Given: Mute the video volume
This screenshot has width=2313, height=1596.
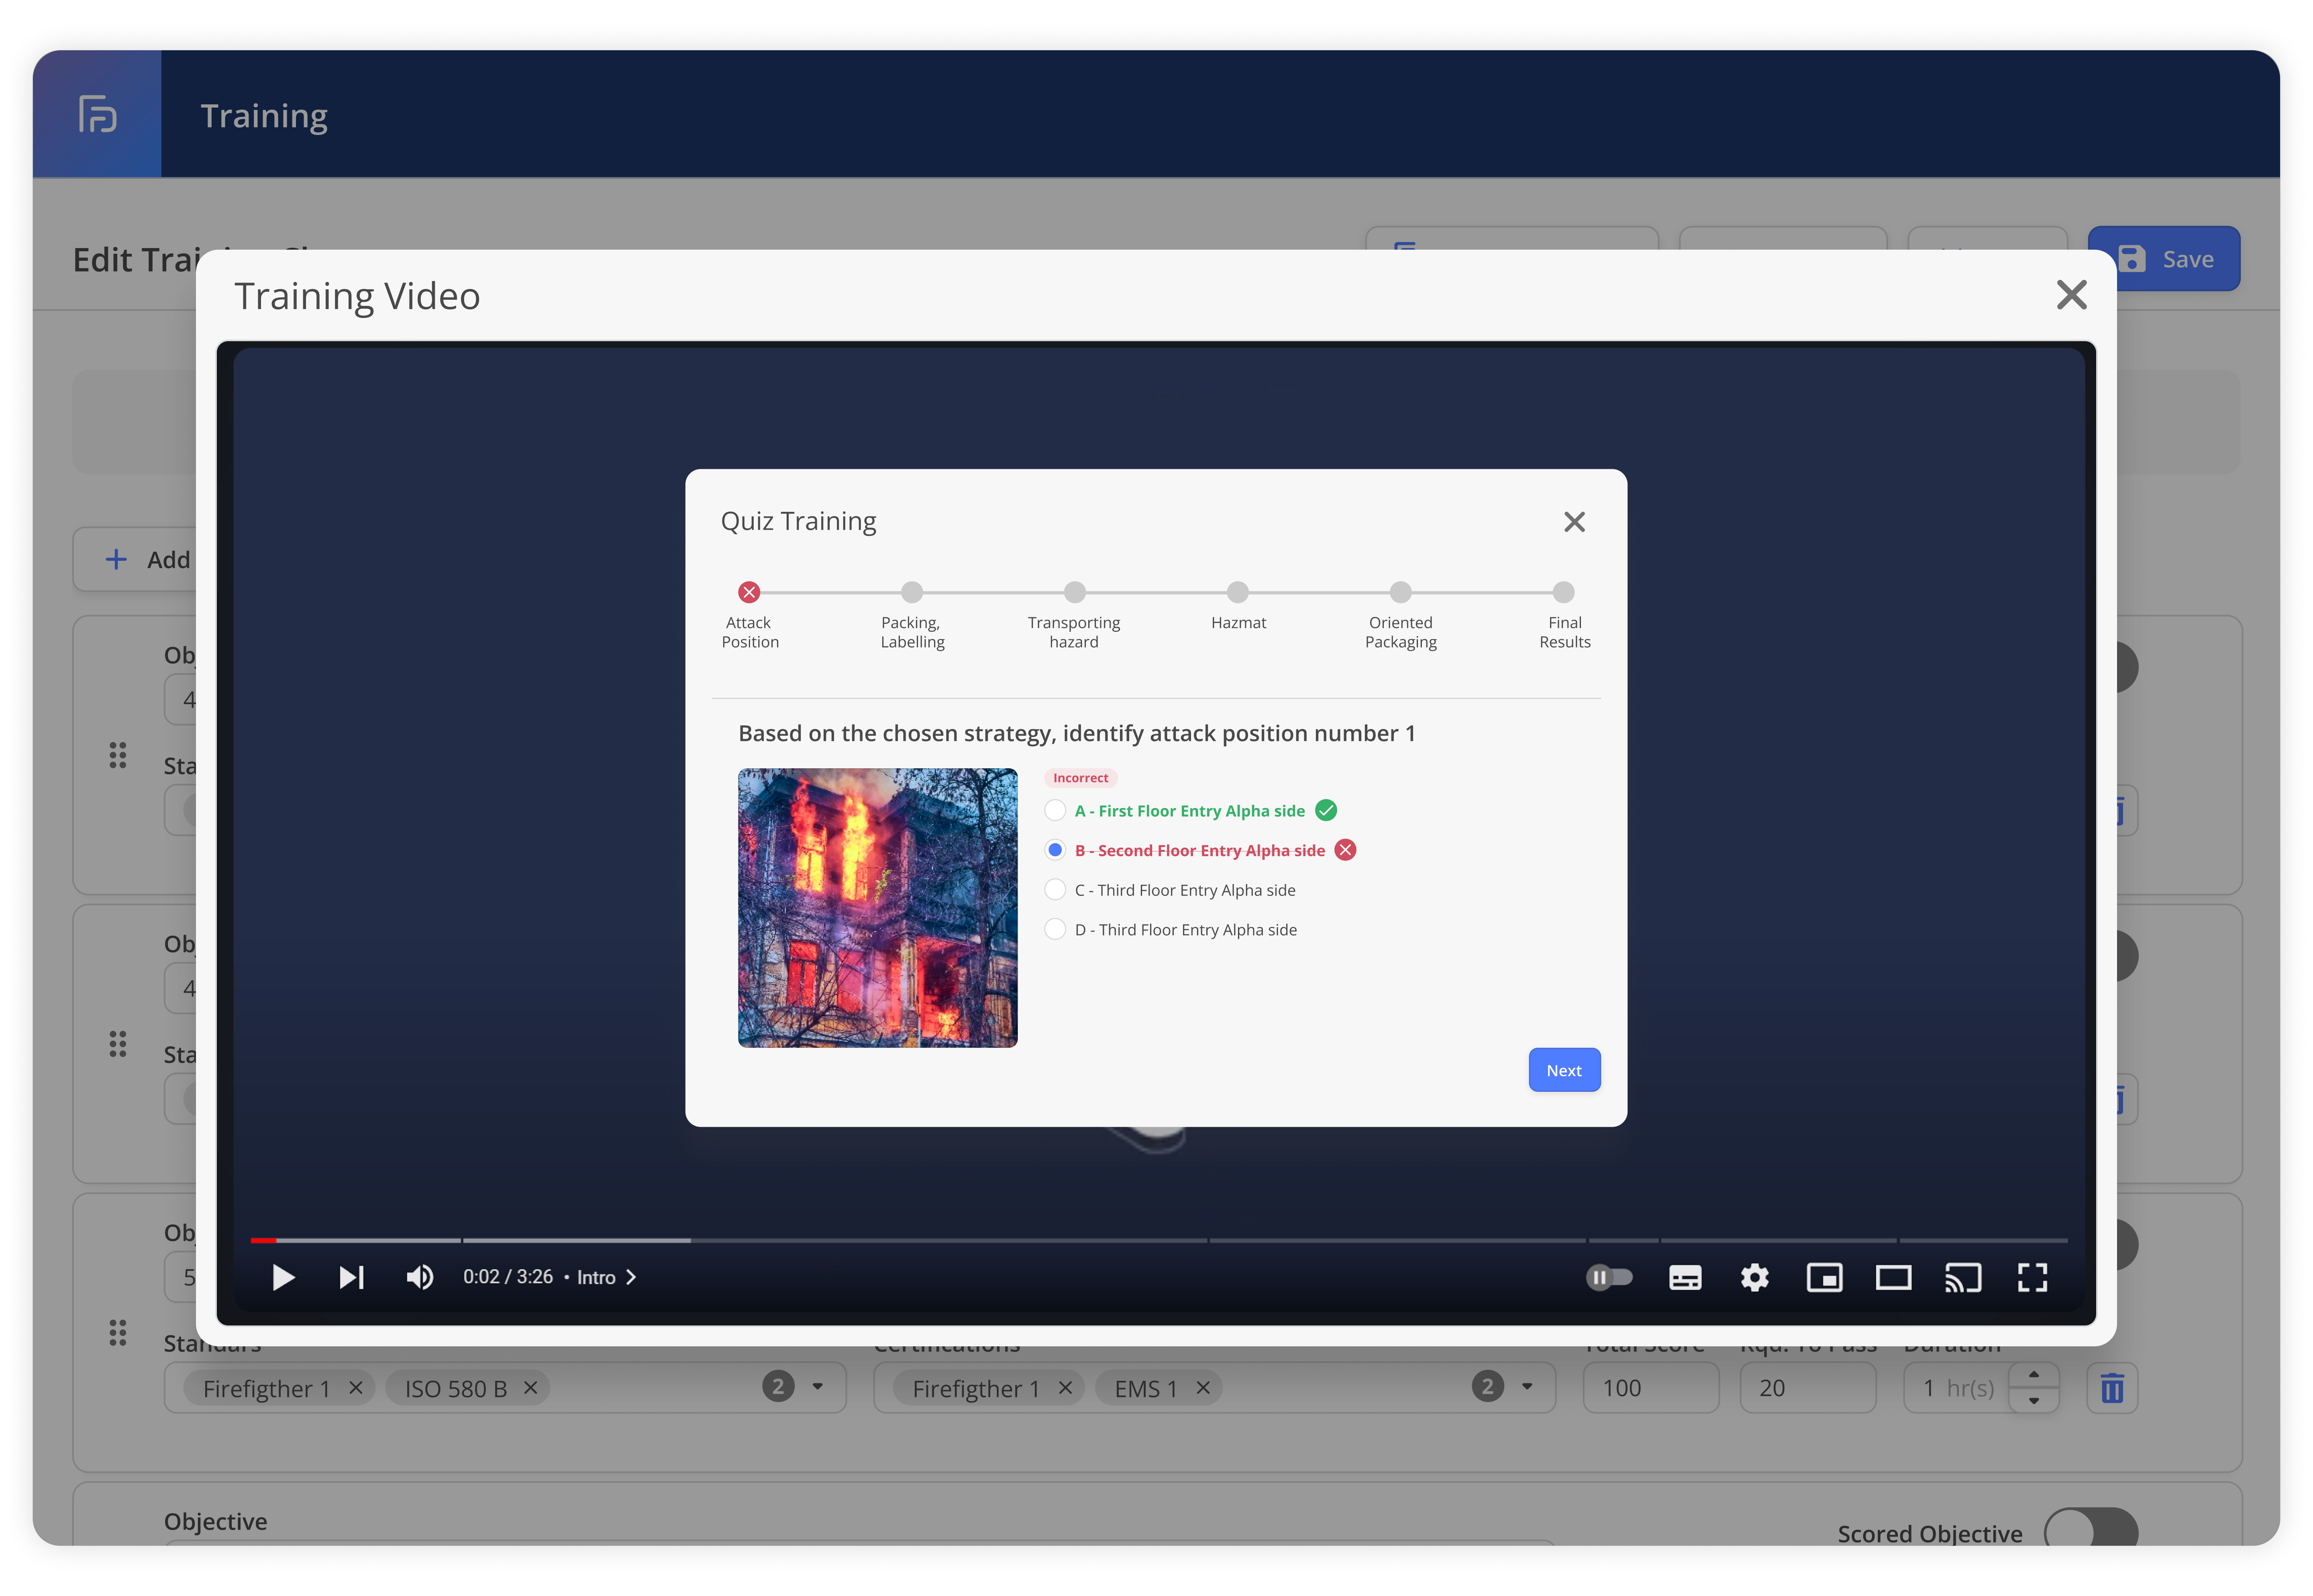Looking at the screenshot, I should [419, 1277].
